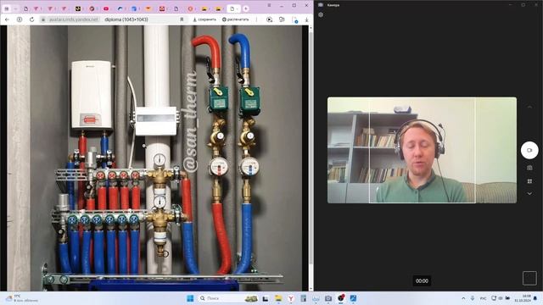Open the browser hamburger menu
Image resolution: width=543 pixels, height=305 pixels.
coord(269,6)
